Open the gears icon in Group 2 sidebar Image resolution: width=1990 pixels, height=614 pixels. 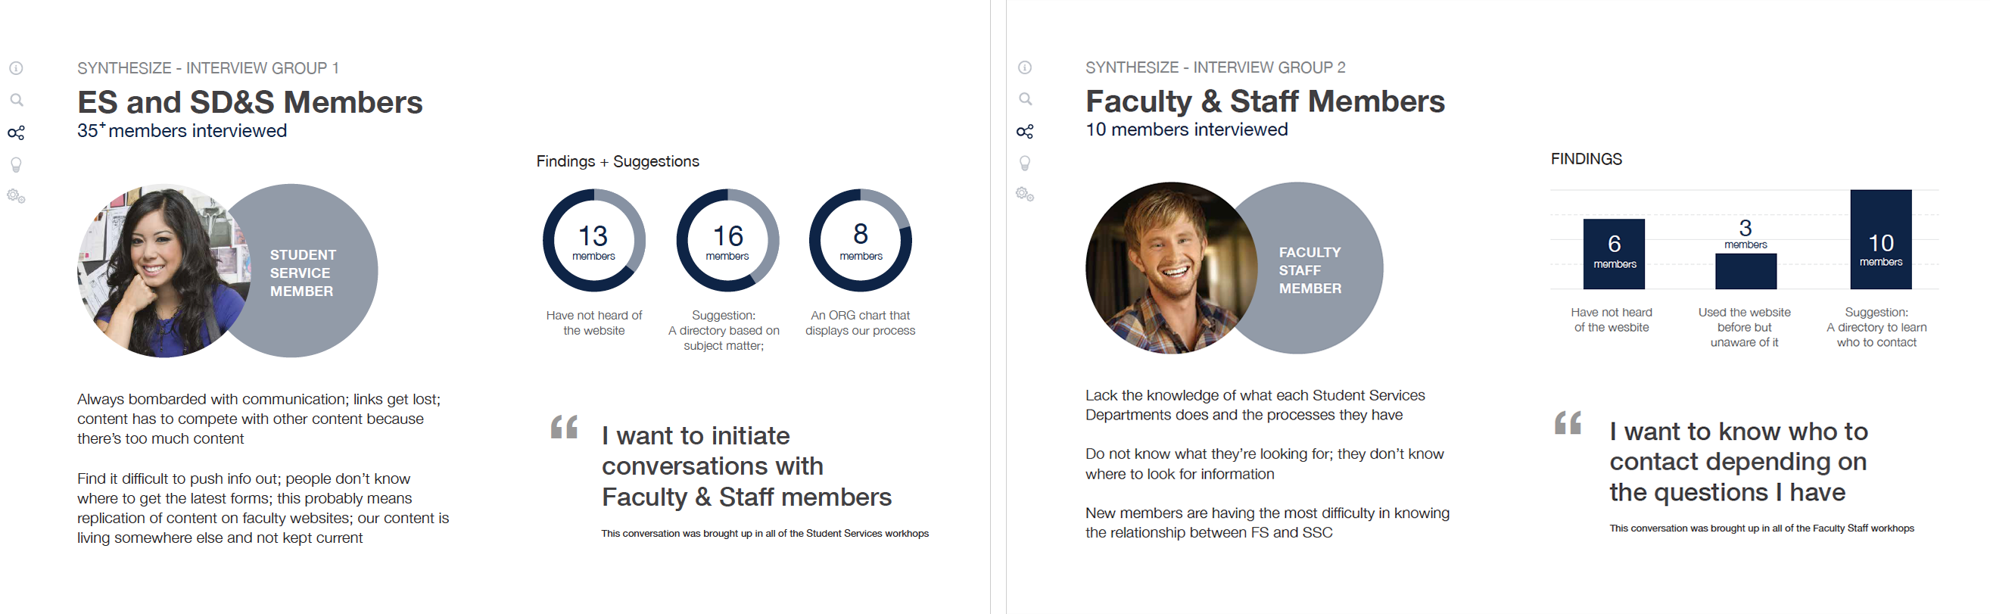coord(1025,195)
